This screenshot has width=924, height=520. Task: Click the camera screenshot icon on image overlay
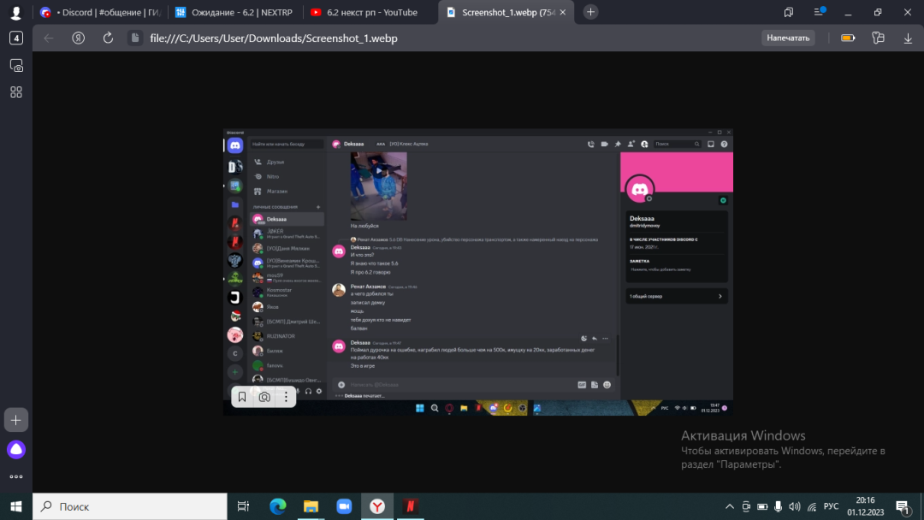tap(264, 397)
